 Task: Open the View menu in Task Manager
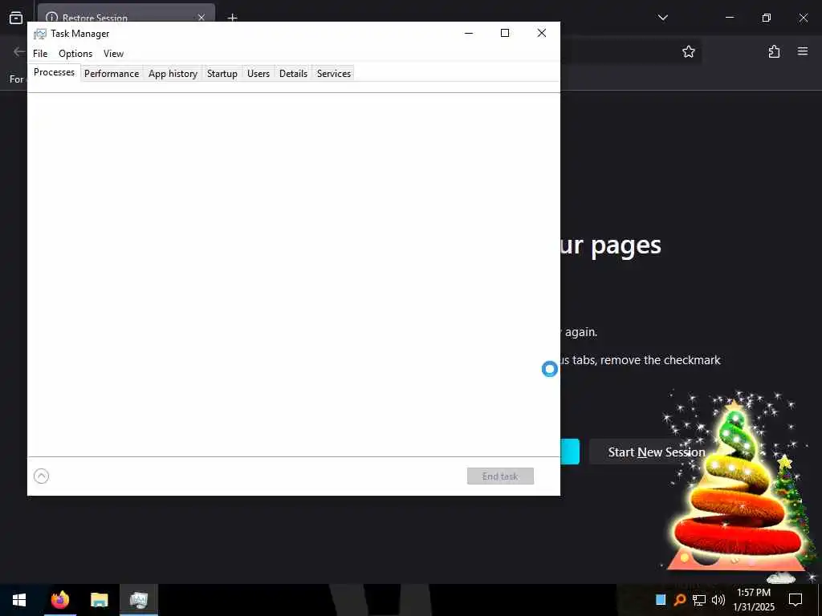click(113, 54)
